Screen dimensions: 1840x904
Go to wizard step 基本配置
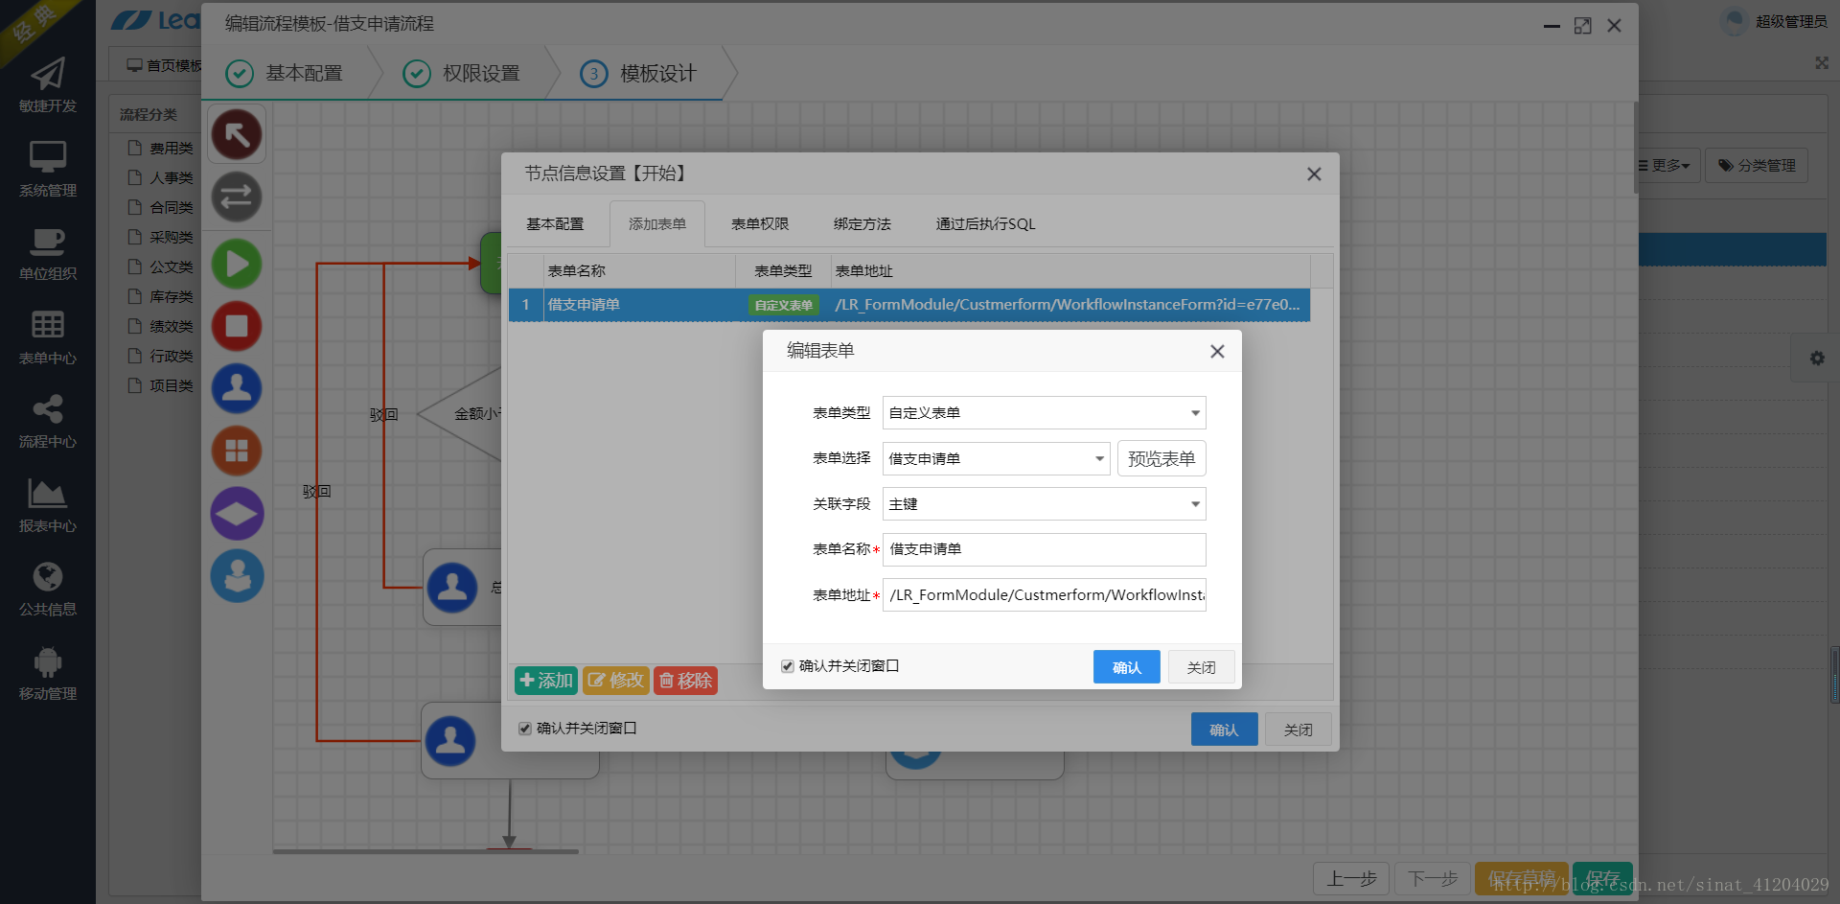(285, 74)
